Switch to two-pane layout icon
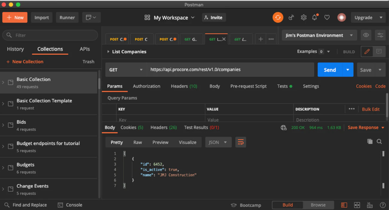The height and width of the screenshot is (210, 389). tap(357, 205)
